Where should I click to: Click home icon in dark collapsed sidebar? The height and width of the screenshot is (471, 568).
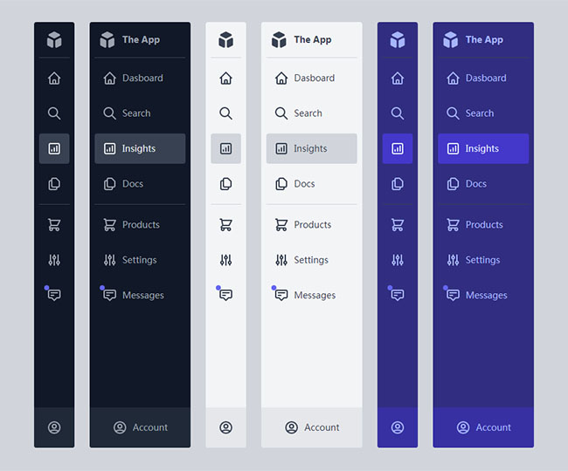[54, 78]
